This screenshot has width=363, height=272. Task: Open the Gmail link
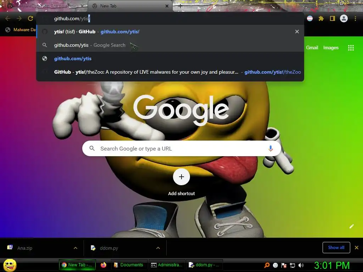point(312,48)
